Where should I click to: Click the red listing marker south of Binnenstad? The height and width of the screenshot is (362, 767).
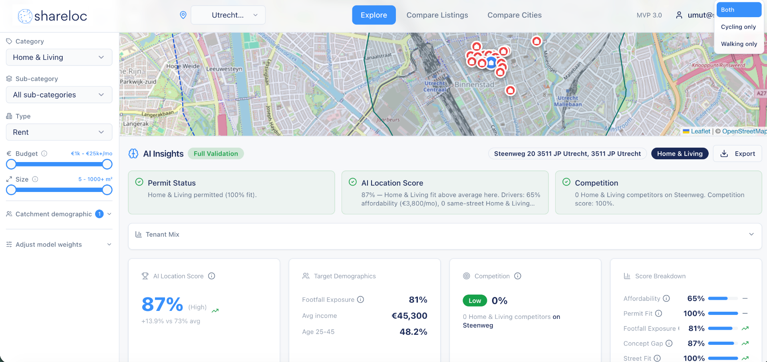coord(510,91)
